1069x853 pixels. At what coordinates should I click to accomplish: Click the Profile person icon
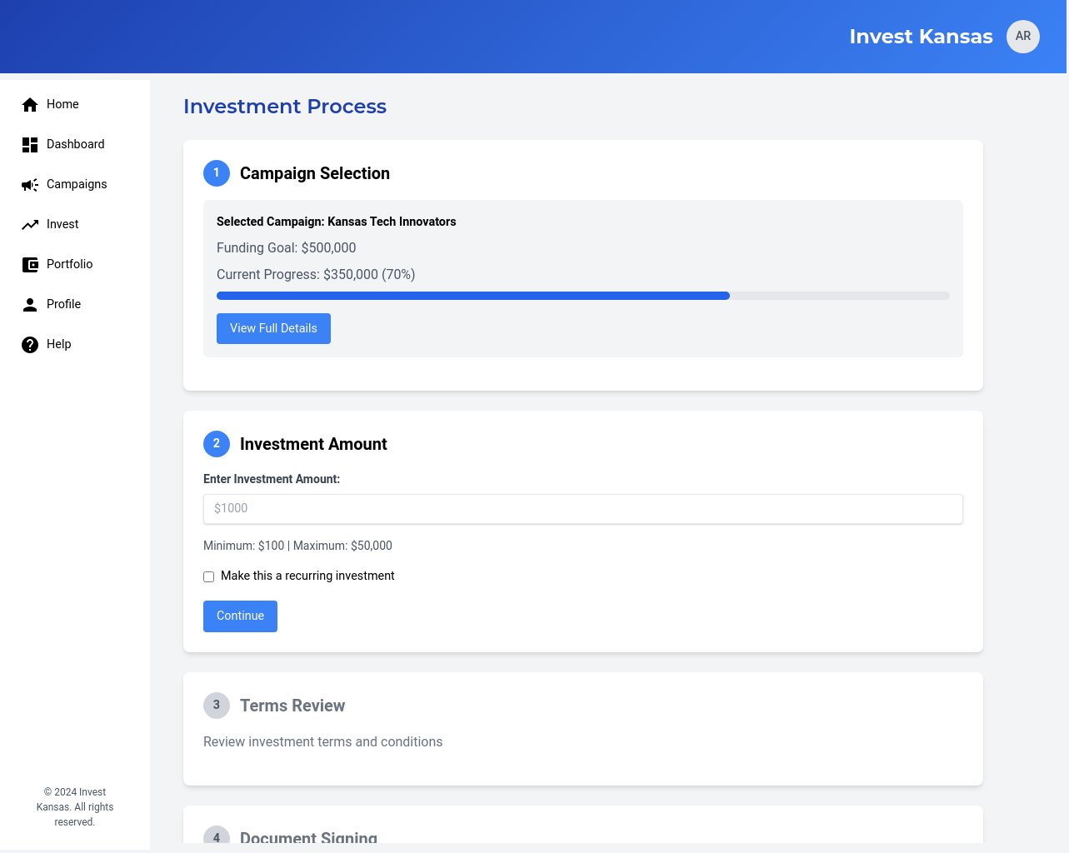[30, 305]
